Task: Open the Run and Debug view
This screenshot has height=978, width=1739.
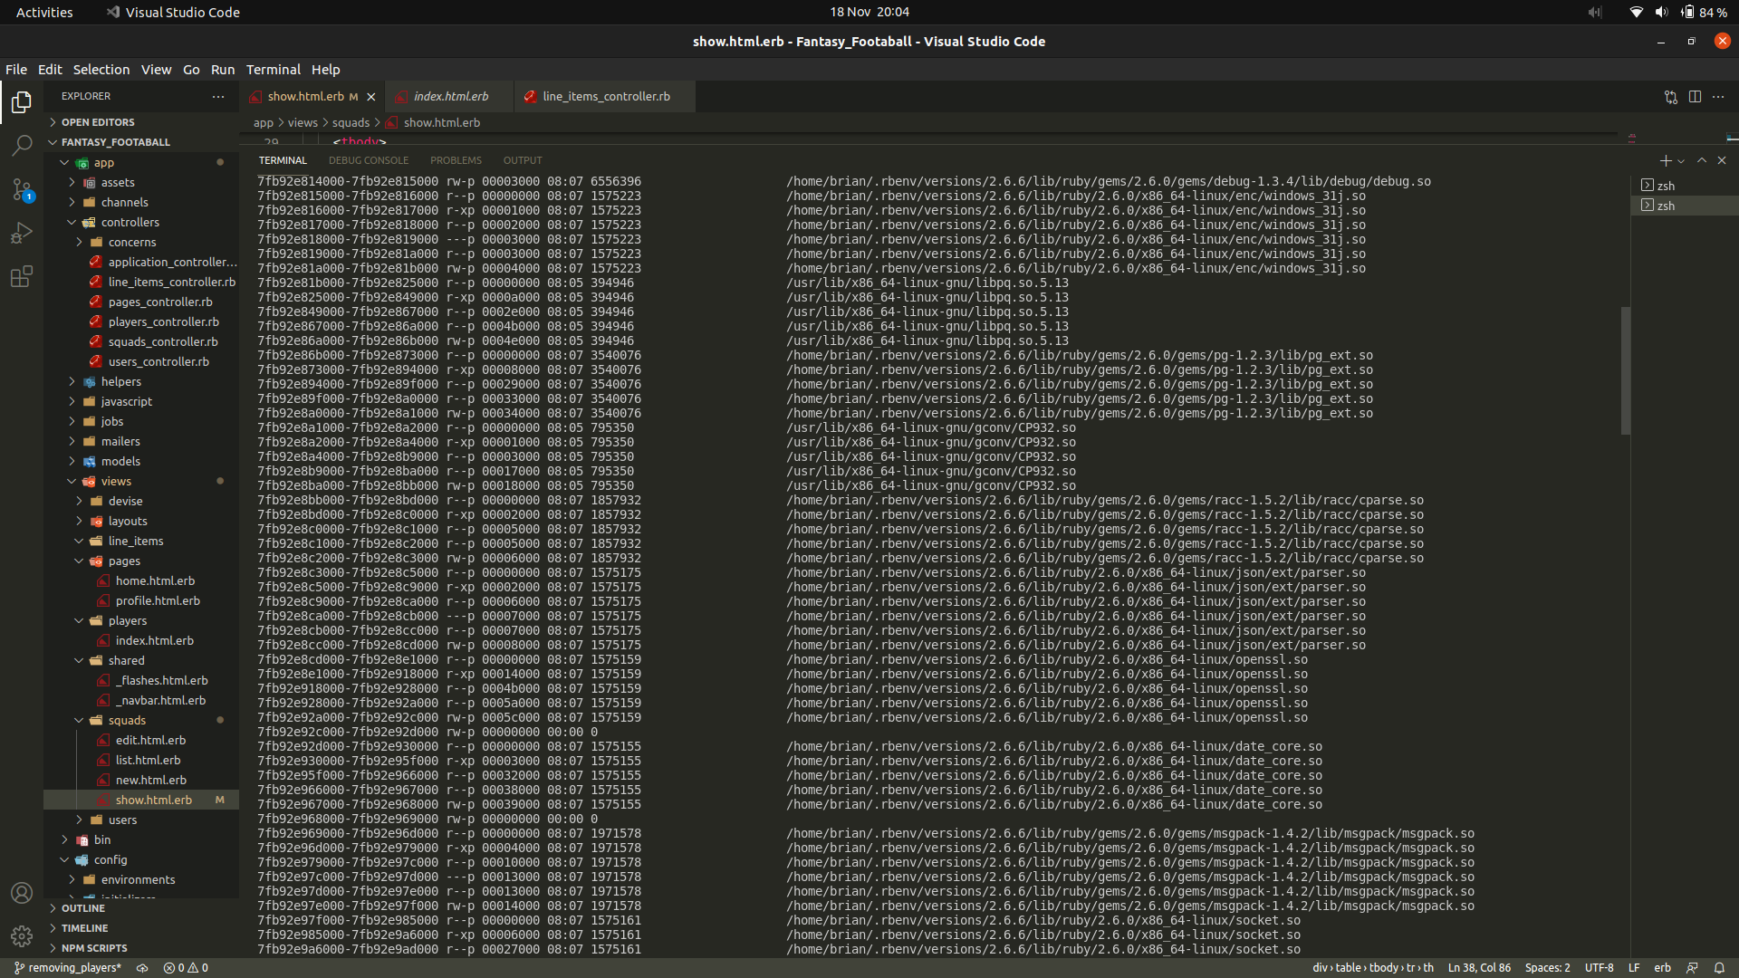Action: pyautogui.click(x=22, y=233)
